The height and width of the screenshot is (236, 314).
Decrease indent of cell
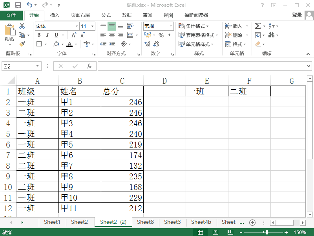[x=103, y=44]
